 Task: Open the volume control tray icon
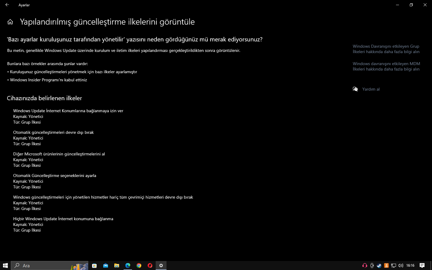click(x=401, y=265)
